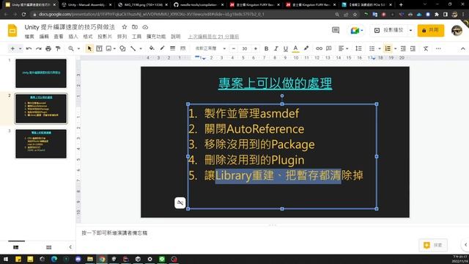Add a comment from the toolbar
This screenshot has height=264, width=469.
click(x=329, y=48)
